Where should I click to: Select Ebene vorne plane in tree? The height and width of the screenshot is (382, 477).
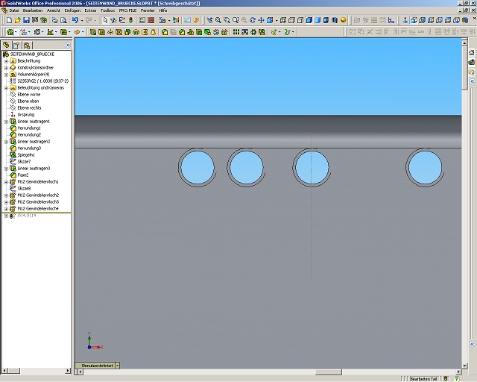28,95
